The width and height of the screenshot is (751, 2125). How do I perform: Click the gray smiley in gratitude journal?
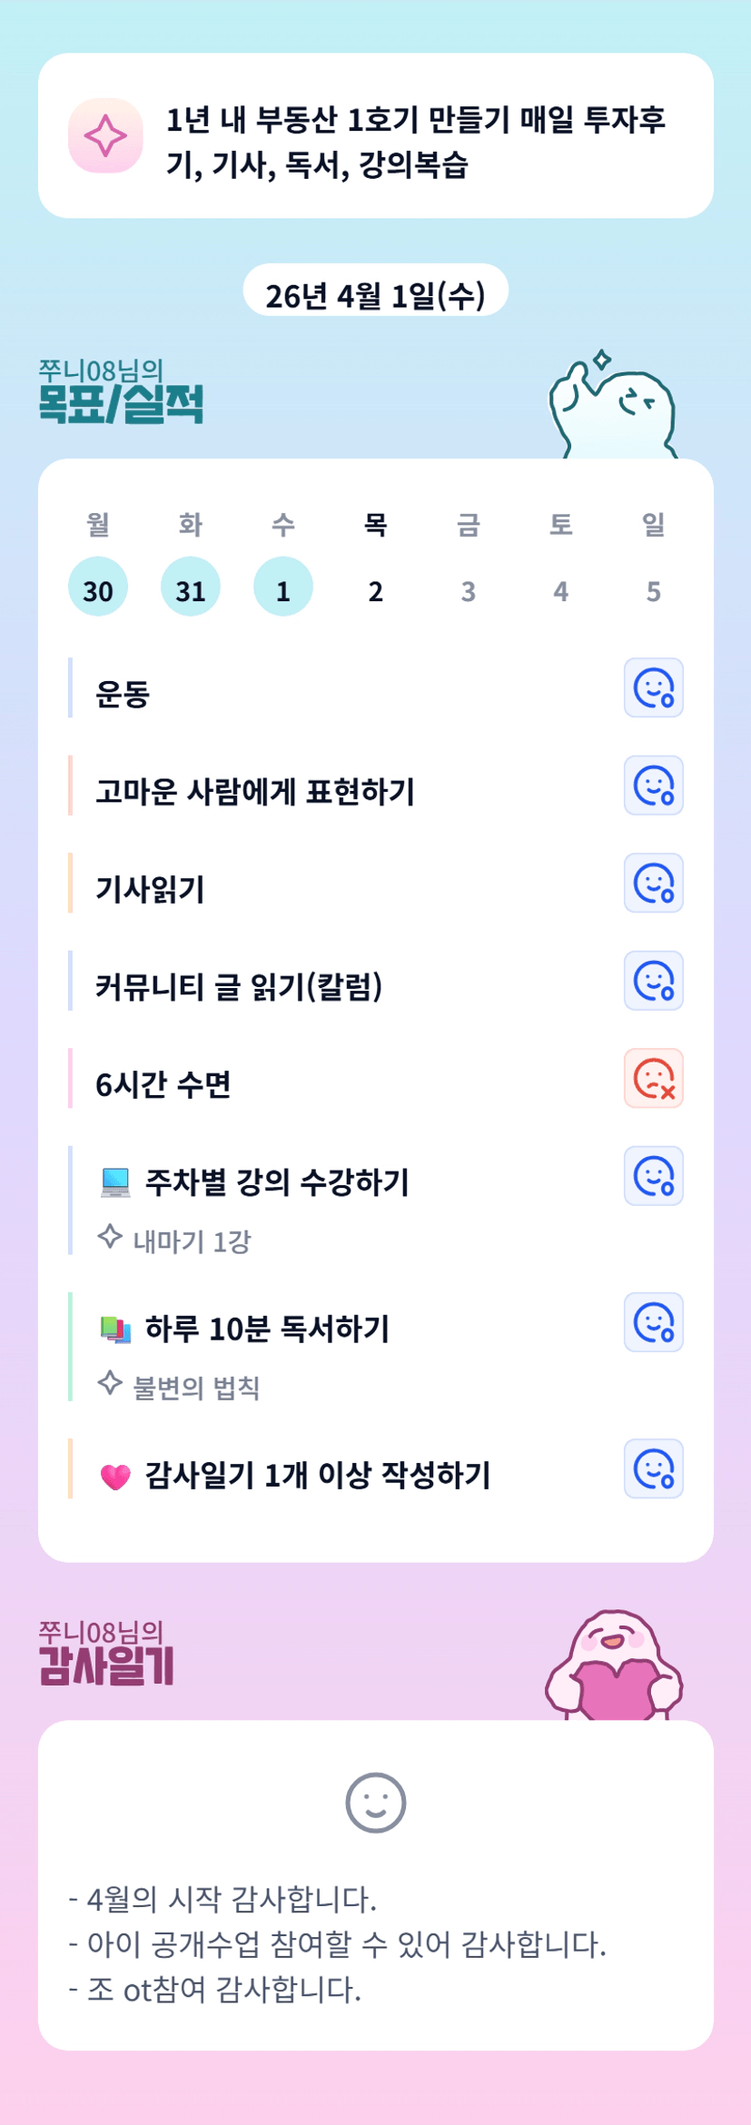click(375, 1802)
